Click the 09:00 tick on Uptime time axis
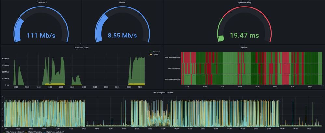This screenshot has height=133, width=325. click(x=310, y=87)
